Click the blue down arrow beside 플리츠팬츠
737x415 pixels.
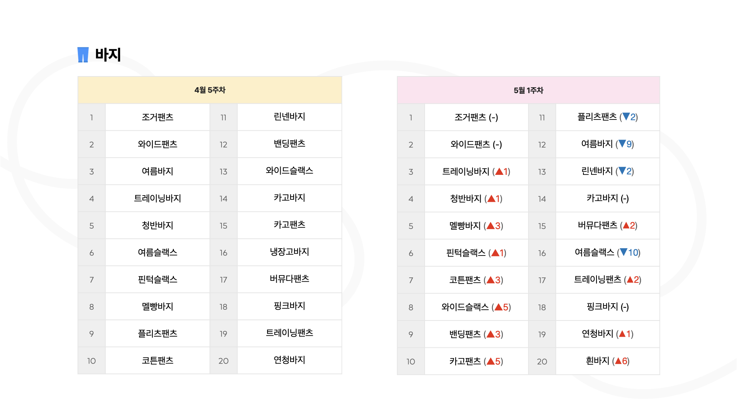(626, 116)
